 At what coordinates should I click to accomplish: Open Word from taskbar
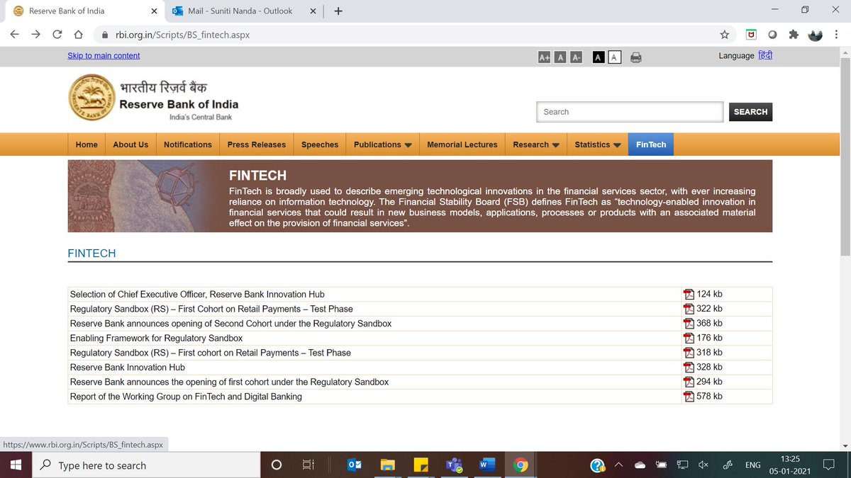(486, 465)
